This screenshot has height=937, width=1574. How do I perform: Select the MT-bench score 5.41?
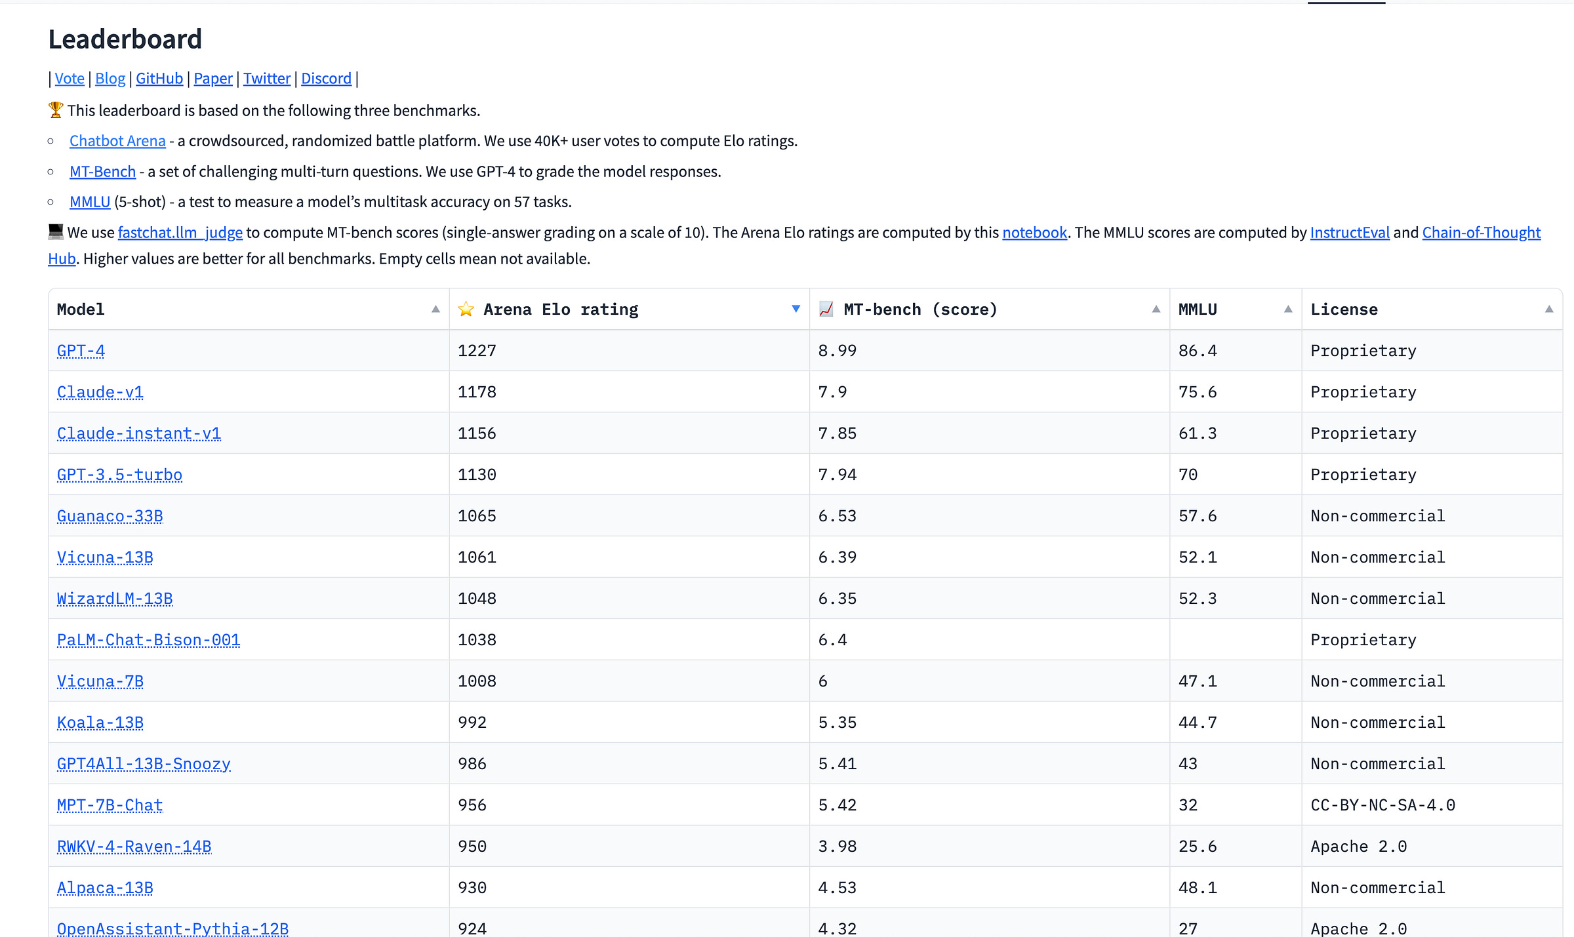(837, 764)
